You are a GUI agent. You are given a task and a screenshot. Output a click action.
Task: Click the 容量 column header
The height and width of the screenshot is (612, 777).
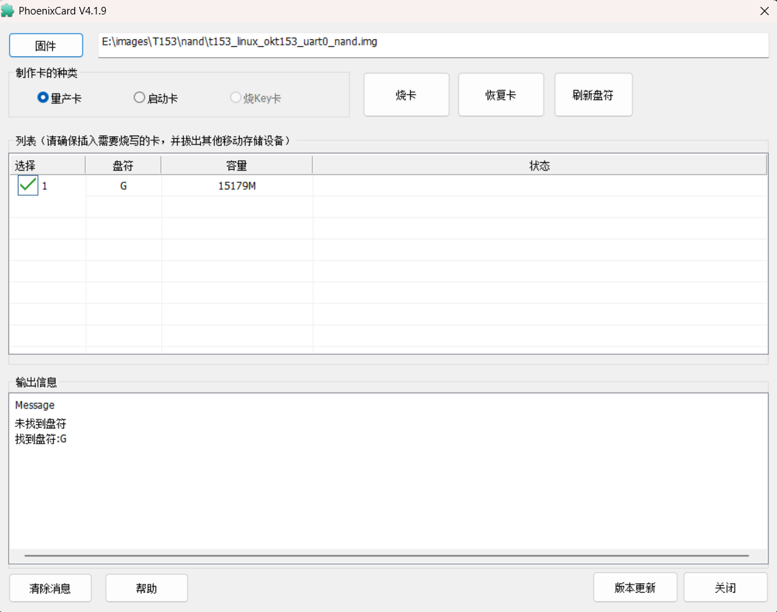tap(237, 166)
